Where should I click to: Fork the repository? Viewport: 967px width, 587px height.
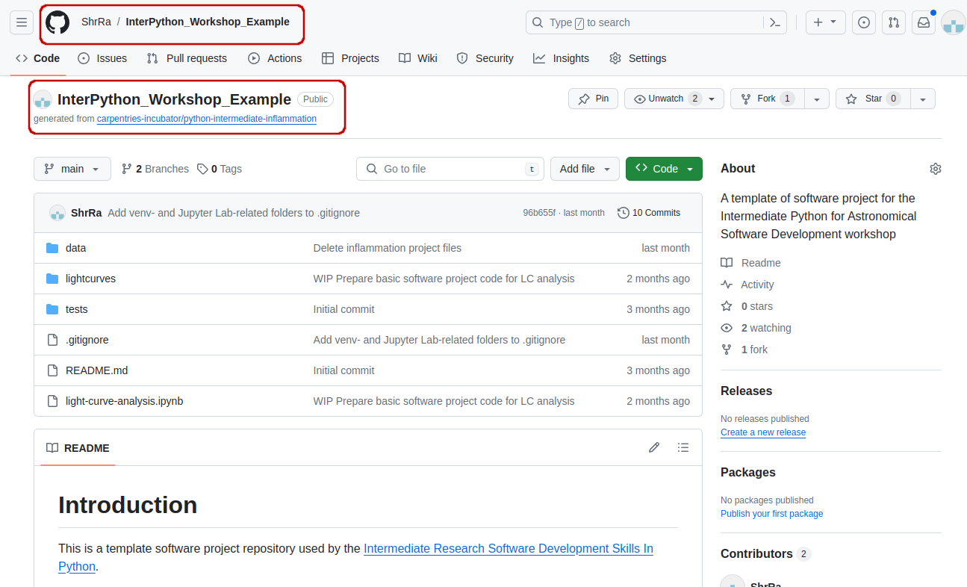pos(767,99)
